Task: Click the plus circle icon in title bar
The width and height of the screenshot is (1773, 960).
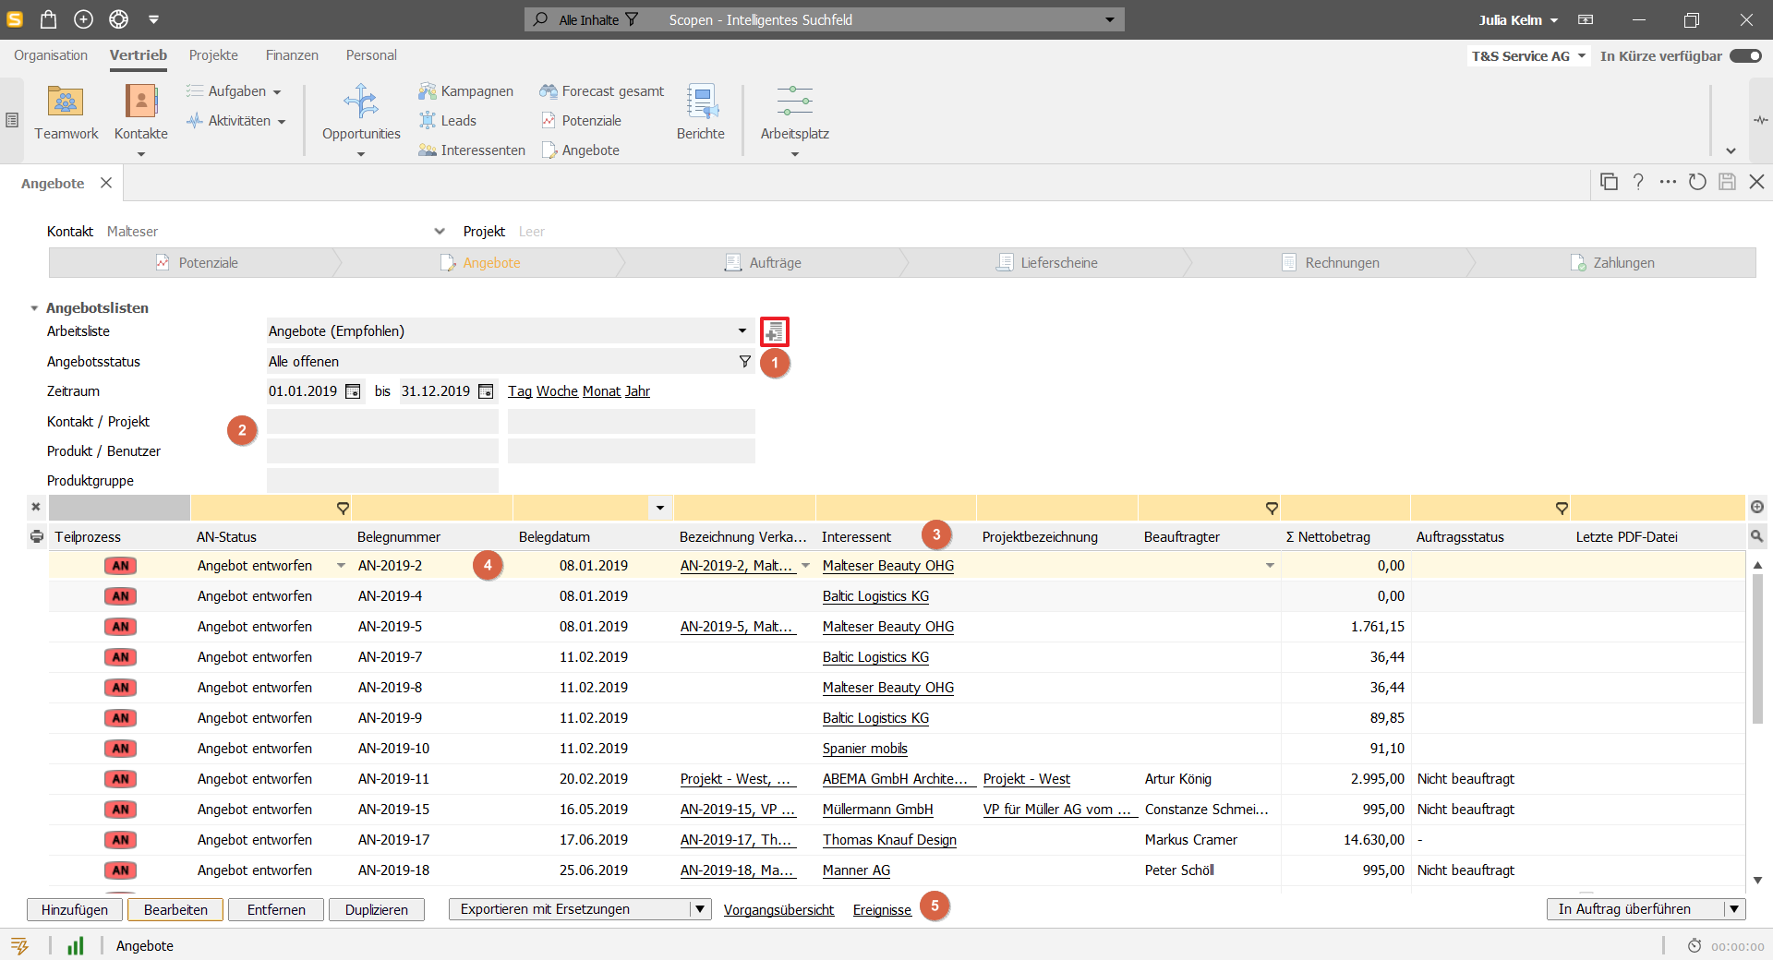Action: (83, 19)
